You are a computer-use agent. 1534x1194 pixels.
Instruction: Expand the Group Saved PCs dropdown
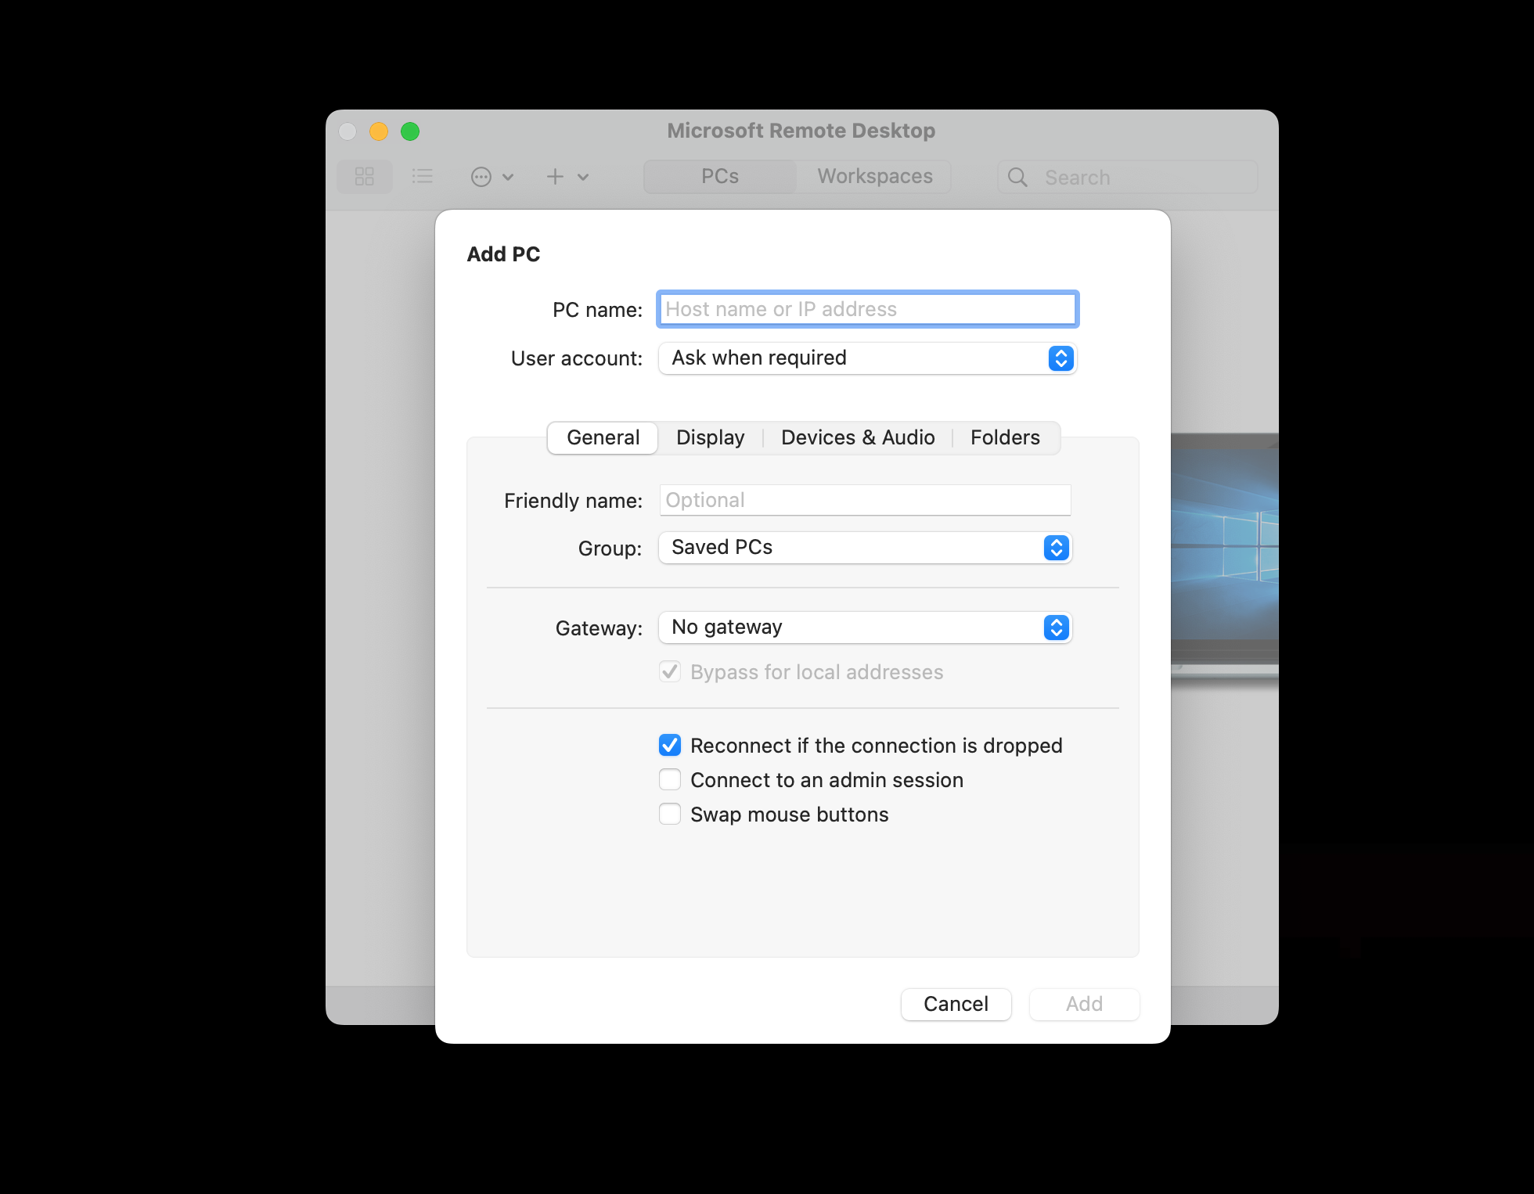865,548
